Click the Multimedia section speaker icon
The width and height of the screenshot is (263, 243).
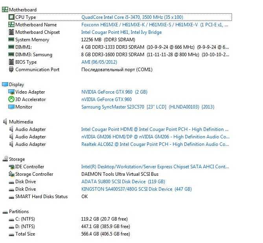coord(5,121)
